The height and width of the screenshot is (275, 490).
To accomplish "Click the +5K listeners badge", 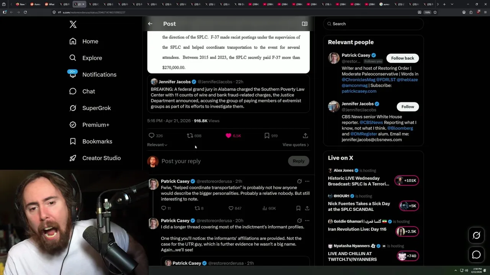I will [409, 206].
